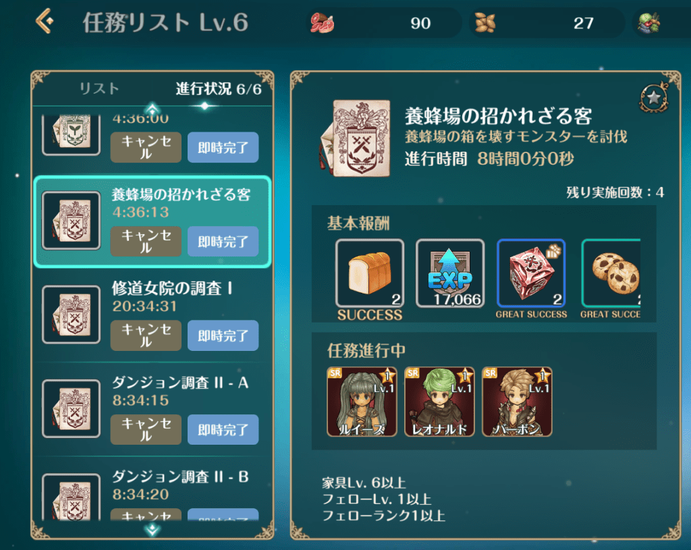Instantly complete 養蜂場の招かれざる客 mission
The height and width of the screenshot is (550, 691).
pos(223,242)
